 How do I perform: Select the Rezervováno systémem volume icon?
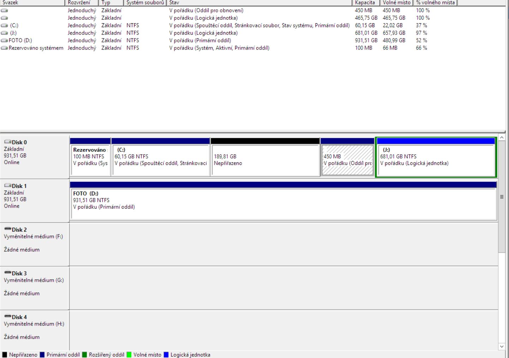tap(4, 48)
